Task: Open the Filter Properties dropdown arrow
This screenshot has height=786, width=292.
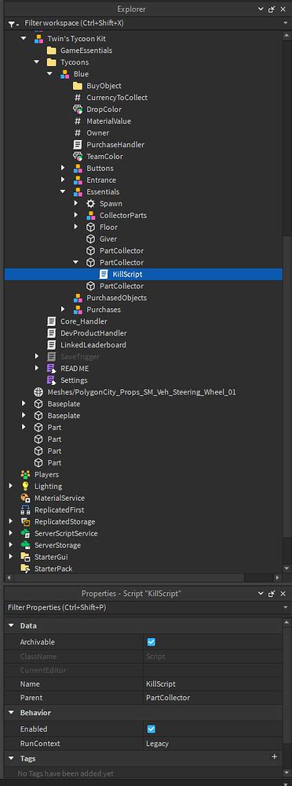Action: click(x=285, y=607)
